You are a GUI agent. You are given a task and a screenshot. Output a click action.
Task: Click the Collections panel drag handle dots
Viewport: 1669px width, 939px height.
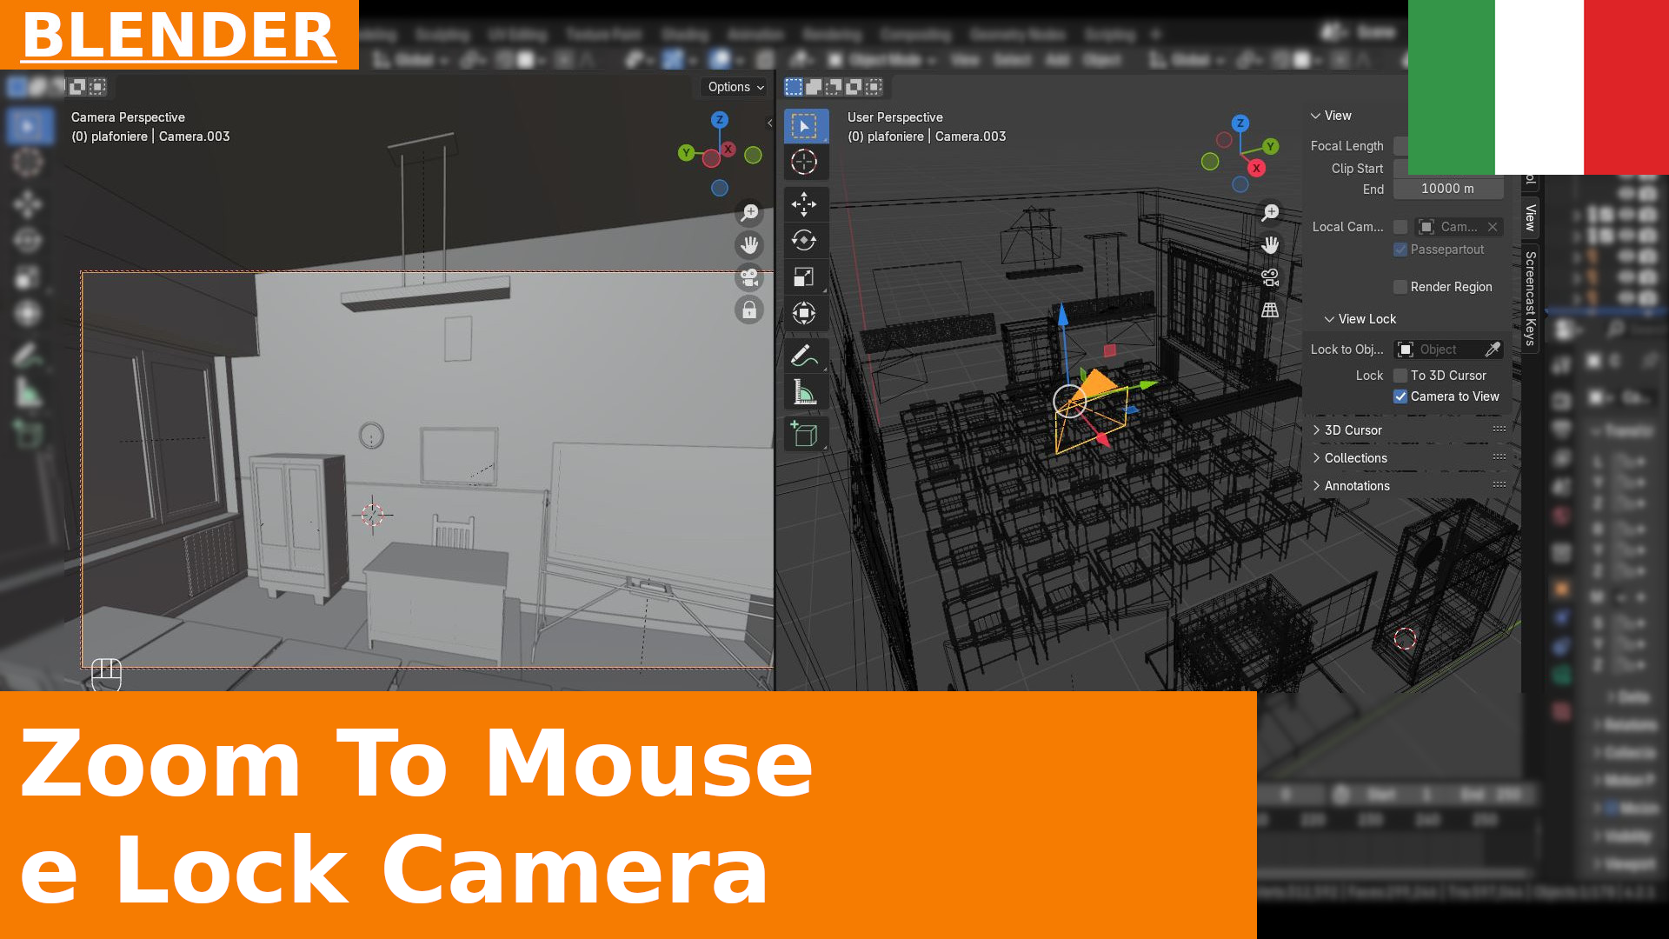tap(1499, 457)
